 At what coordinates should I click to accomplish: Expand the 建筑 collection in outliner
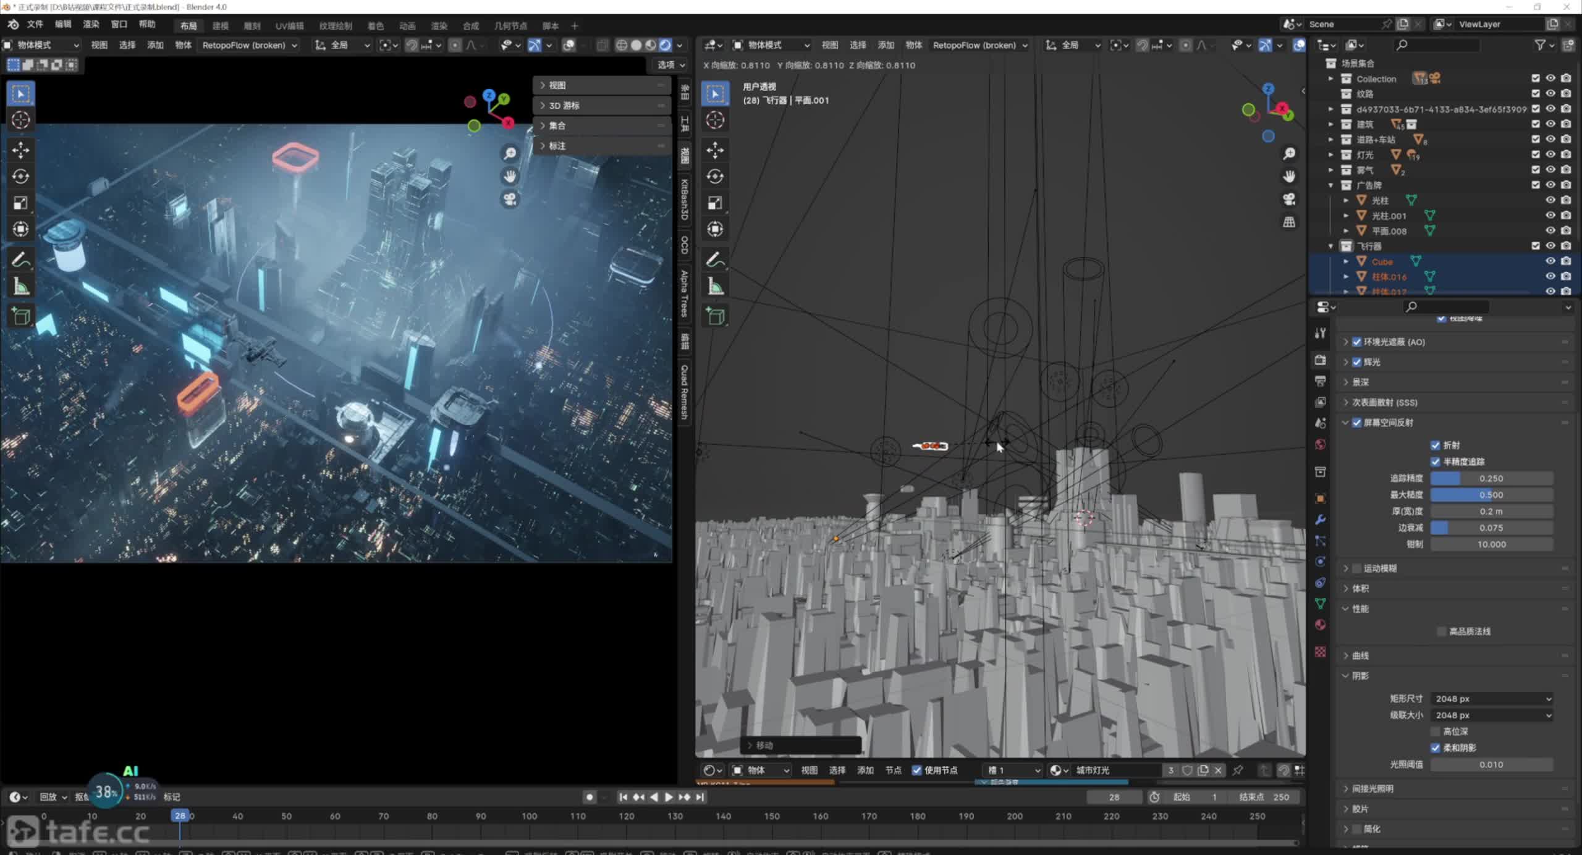pyautogui.click(x=1331, y=124)
